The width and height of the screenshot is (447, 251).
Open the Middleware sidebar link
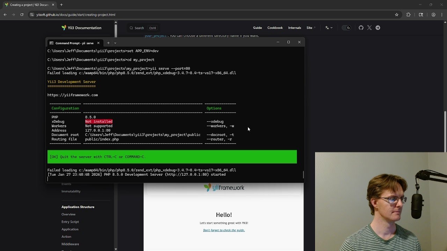pos(70,244)
